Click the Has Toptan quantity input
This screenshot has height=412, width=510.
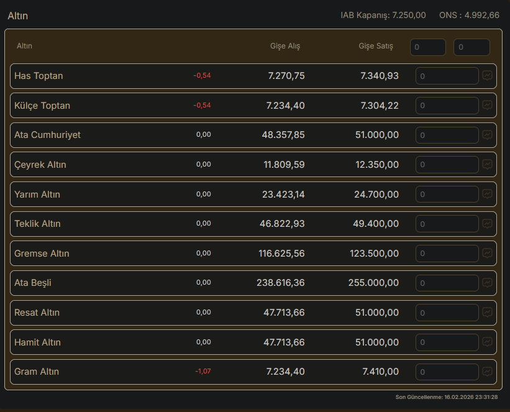[447, 76]
